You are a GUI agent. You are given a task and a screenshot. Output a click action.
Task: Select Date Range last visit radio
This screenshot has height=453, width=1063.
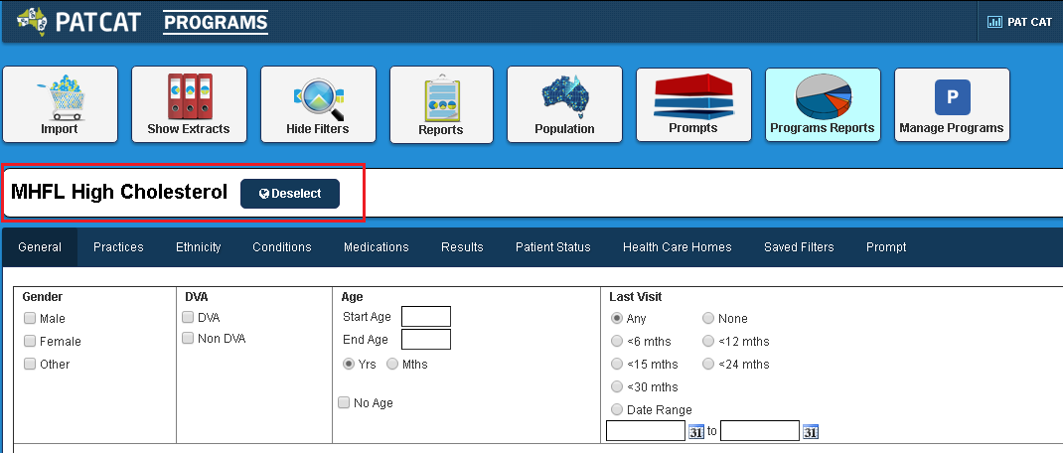tap(617, 409)
